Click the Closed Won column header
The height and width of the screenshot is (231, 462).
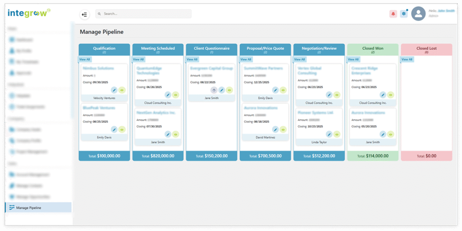(373, 50)
